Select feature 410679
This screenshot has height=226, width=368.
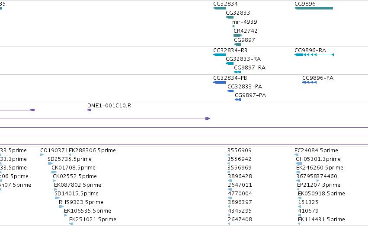(x=308, y=211)
